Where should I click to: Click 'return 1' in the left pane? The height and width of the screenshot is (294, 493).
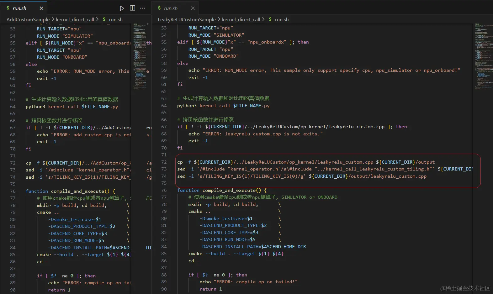click(x=59, y=290)
